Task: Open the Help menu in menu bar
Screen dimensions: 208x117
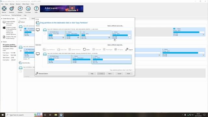Action: pyautogui.click(x=32, y=4)
